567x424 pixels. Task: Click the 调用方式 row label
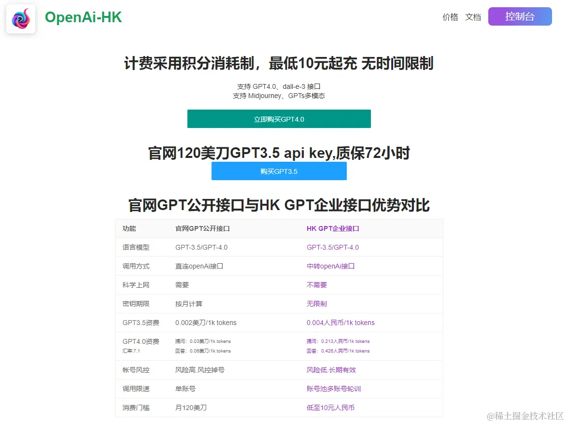[136, 266]
